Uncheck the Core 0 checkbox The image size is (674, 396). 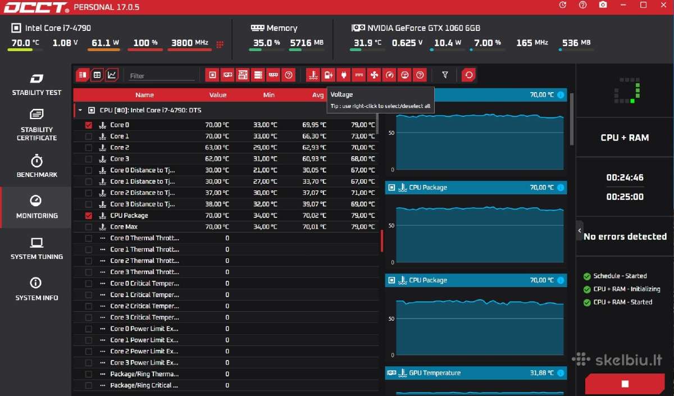pyautogui.click(x=88, y=125)
